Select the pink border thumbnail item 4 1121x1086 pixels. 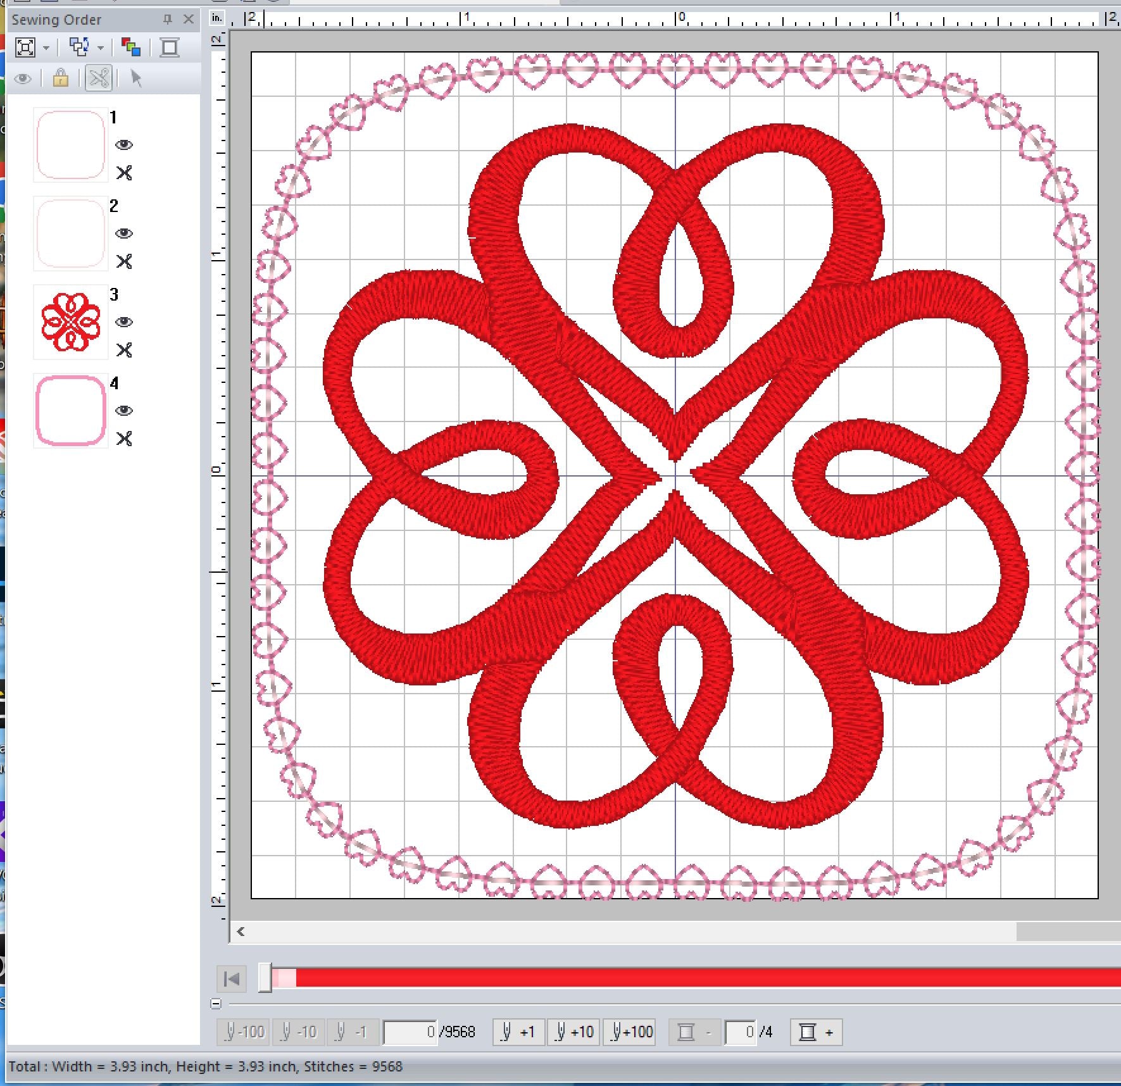tap(70, 411)
